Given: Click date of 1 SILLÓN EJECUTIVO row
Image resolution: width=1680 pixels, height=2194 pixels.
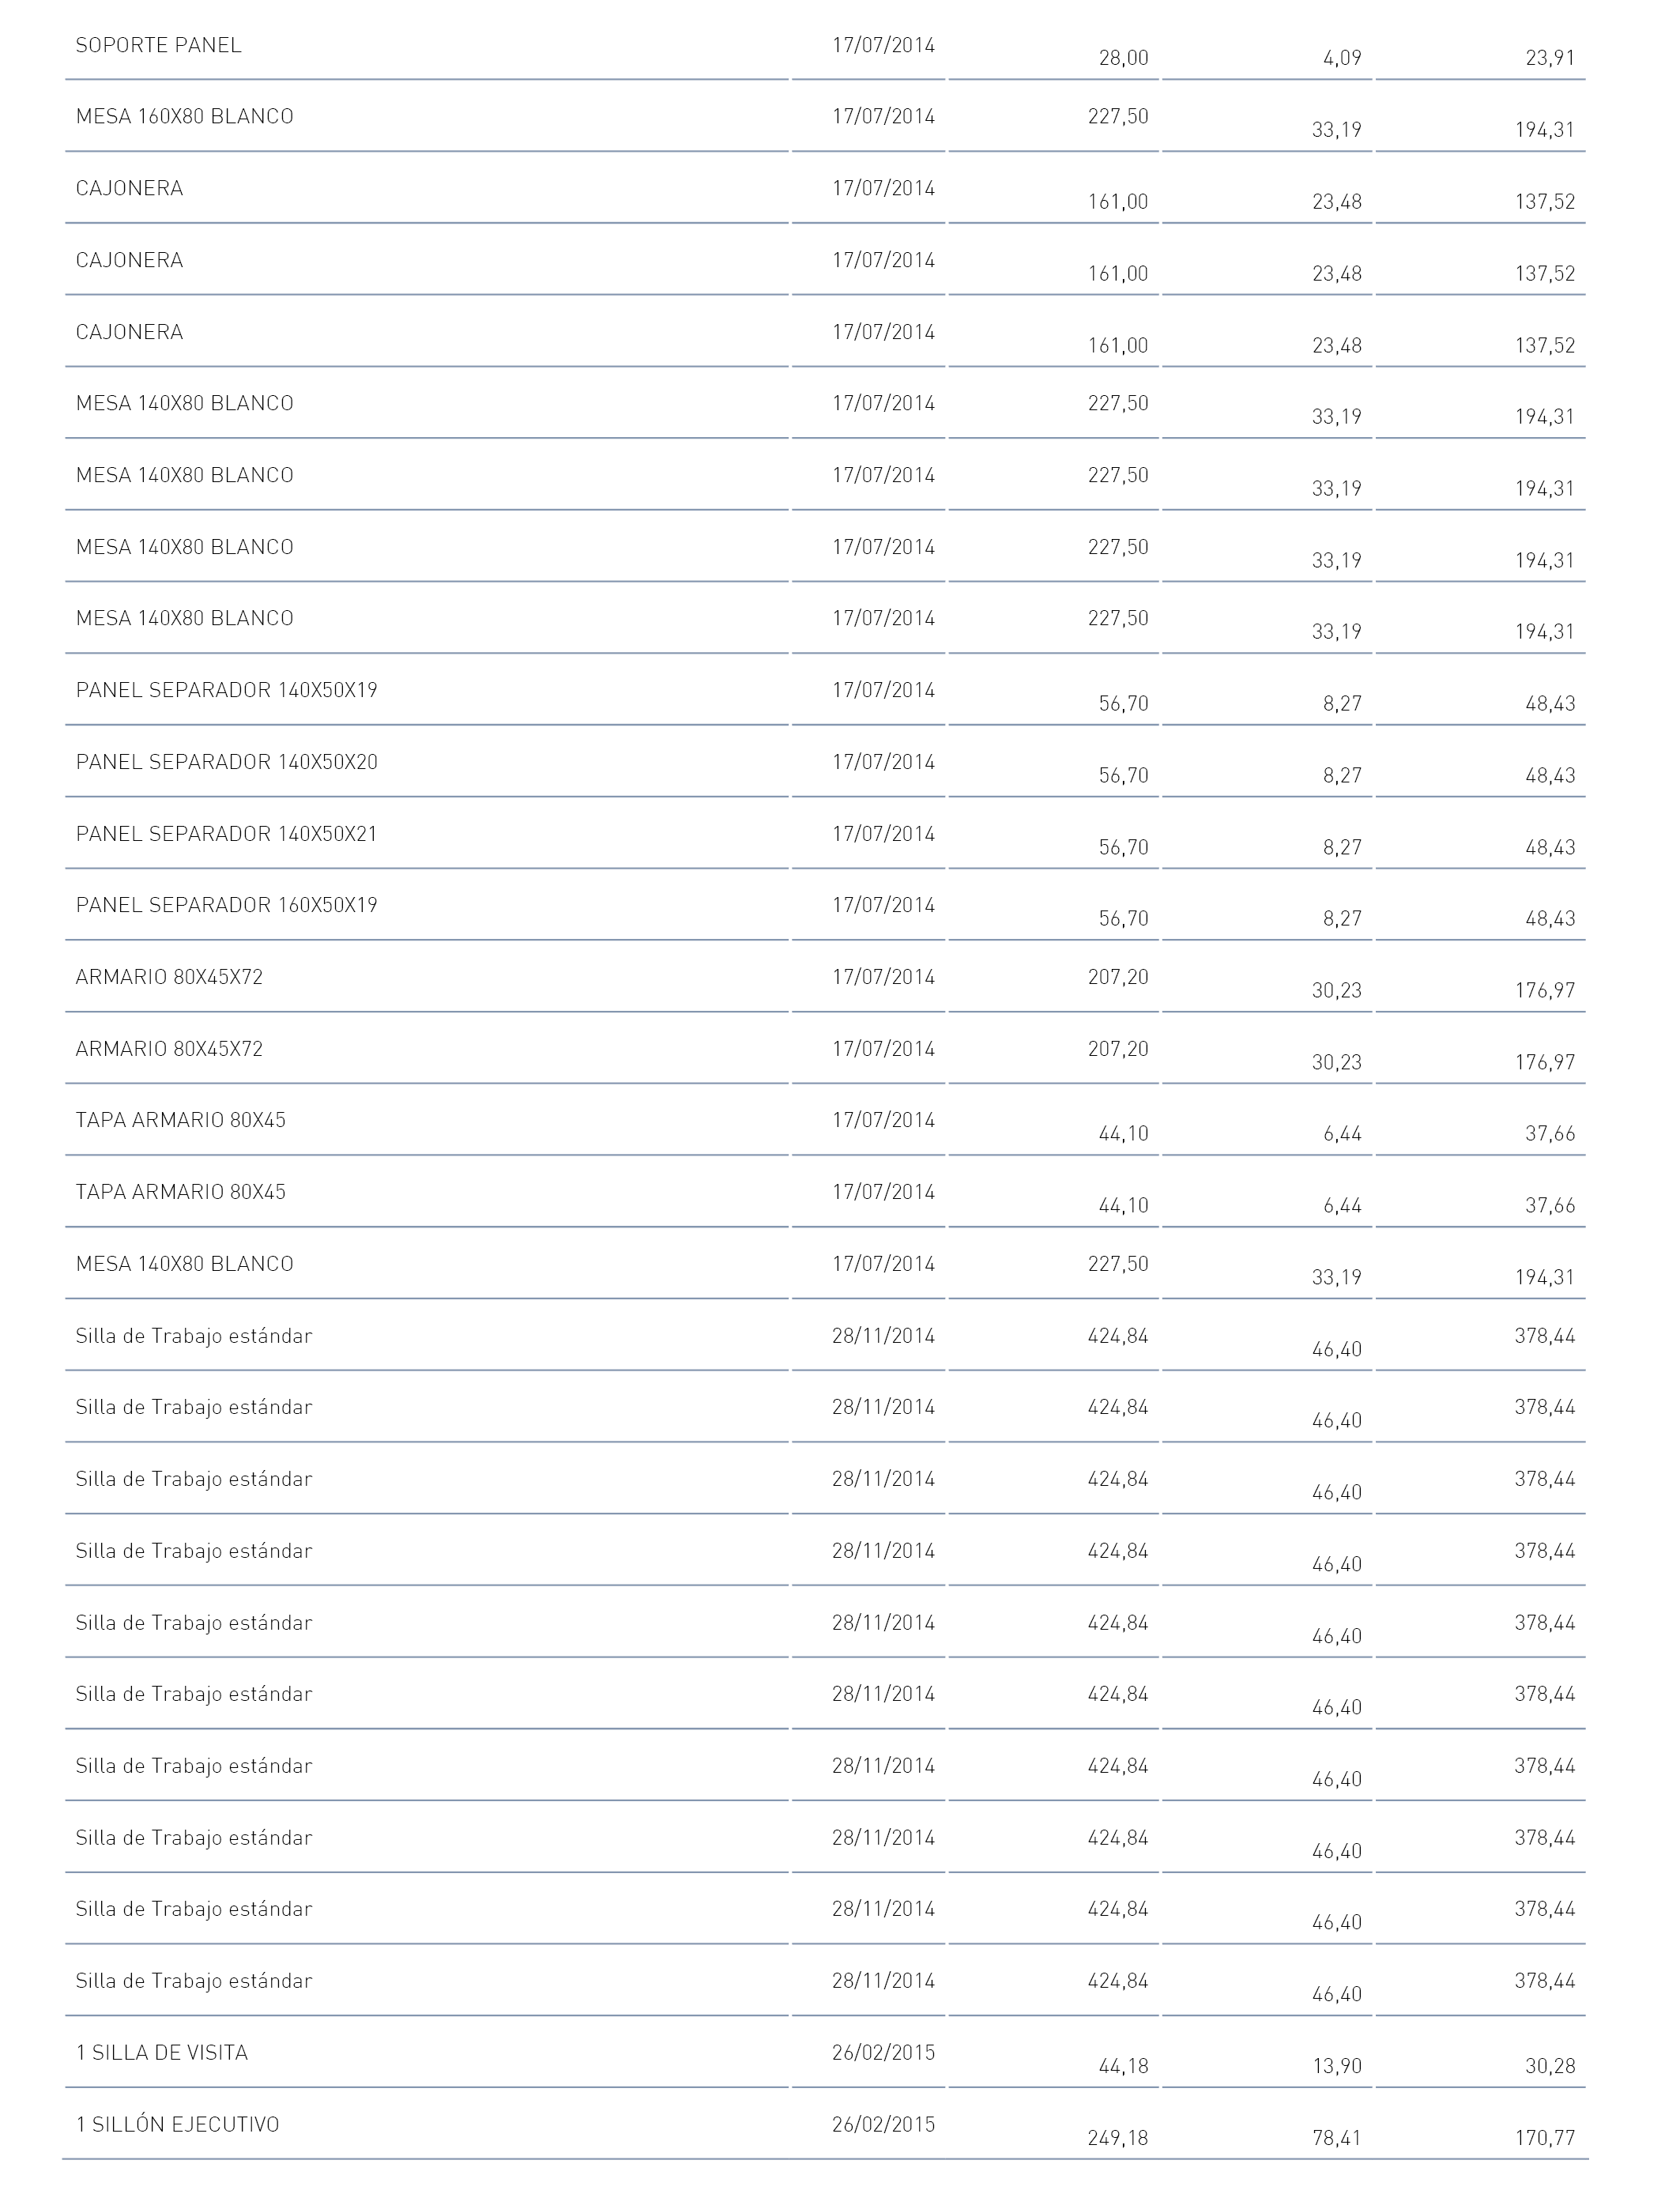Looking at the screenshot, I should click(x=883, y=2124).
